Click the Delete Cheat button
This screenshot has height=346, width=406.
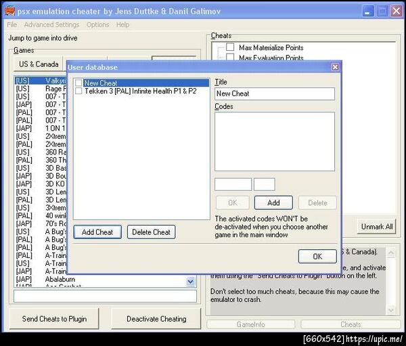[151, 232]
